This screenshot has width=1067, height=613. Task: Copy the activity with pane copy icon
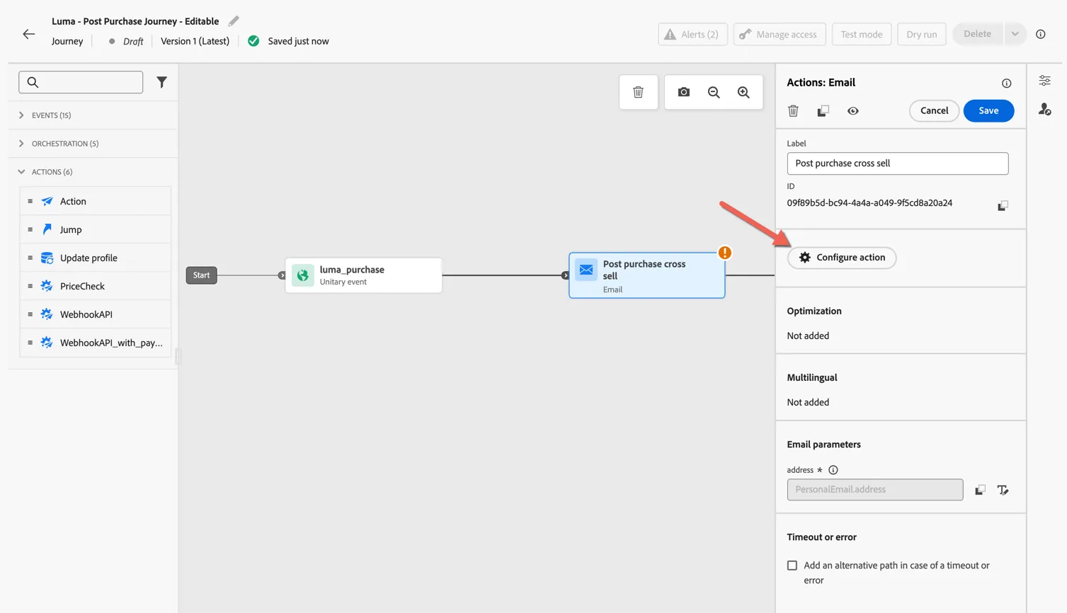coord(823,110)
